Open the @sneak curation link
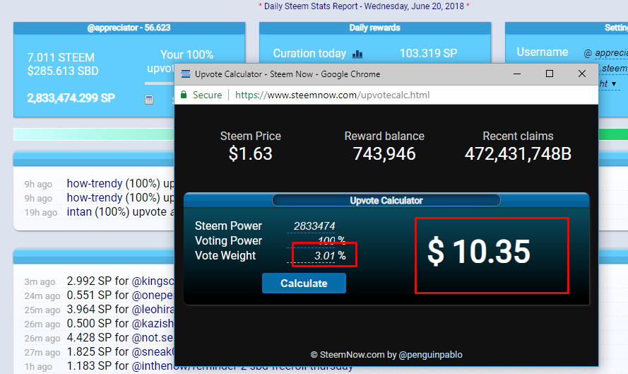This screenshot has height=374, width=628. tap(153, 351)
